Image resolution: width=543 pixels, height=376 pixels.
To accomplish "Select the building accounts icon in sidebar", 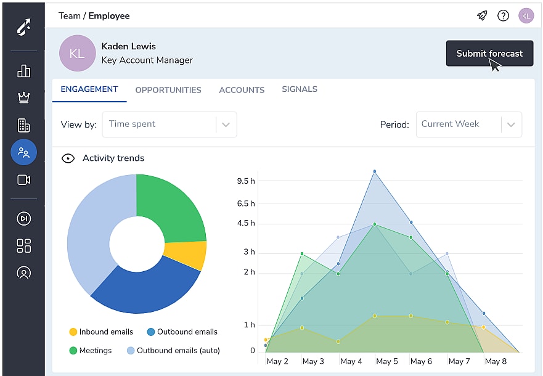I will point(23,125).
